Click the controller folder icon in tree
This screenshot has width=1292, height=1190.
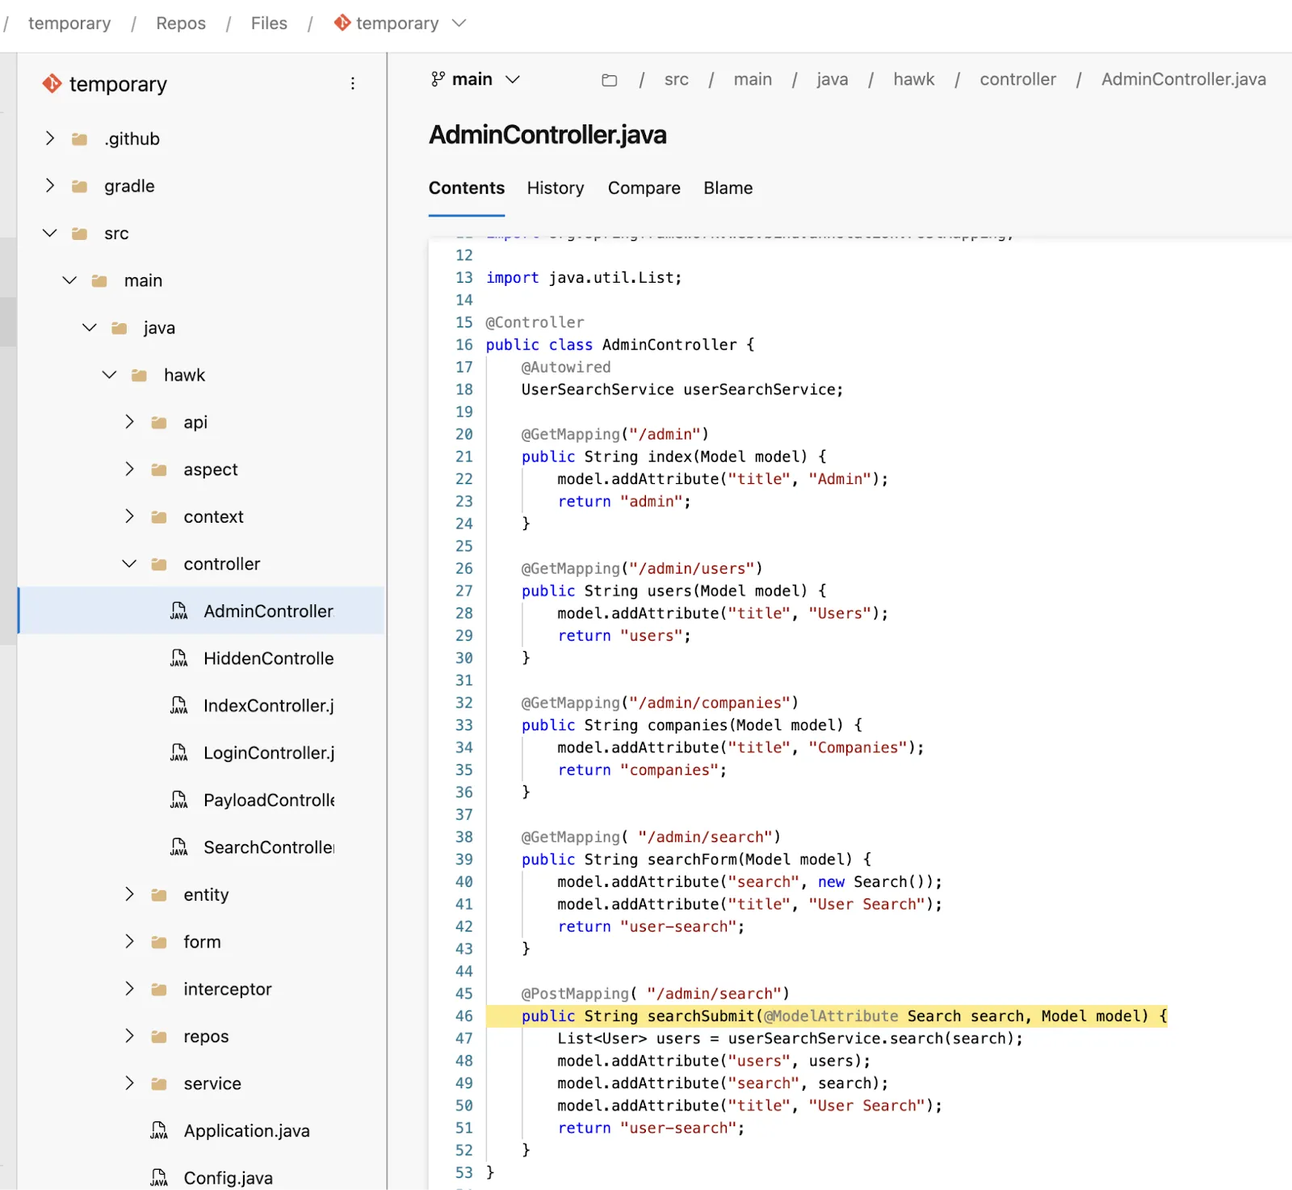[159, 565]
